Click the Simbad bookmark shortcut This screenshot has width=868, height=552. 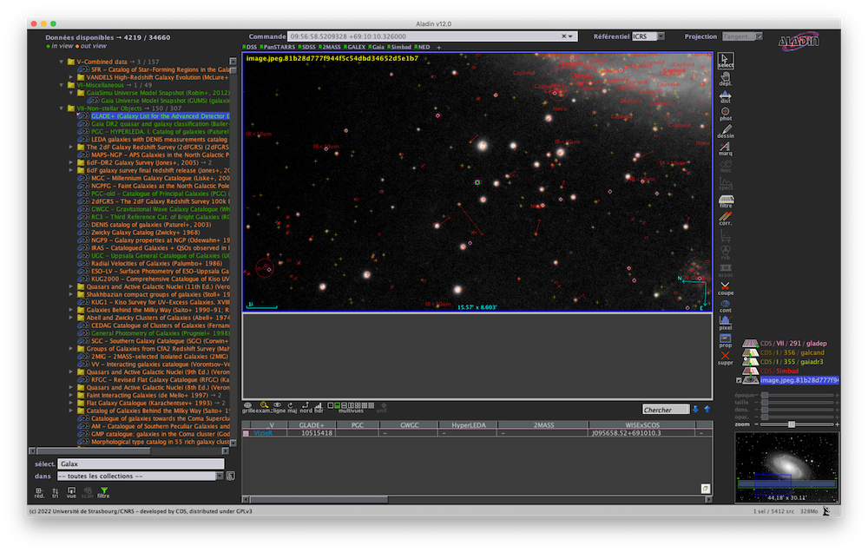tap(399, 47)
